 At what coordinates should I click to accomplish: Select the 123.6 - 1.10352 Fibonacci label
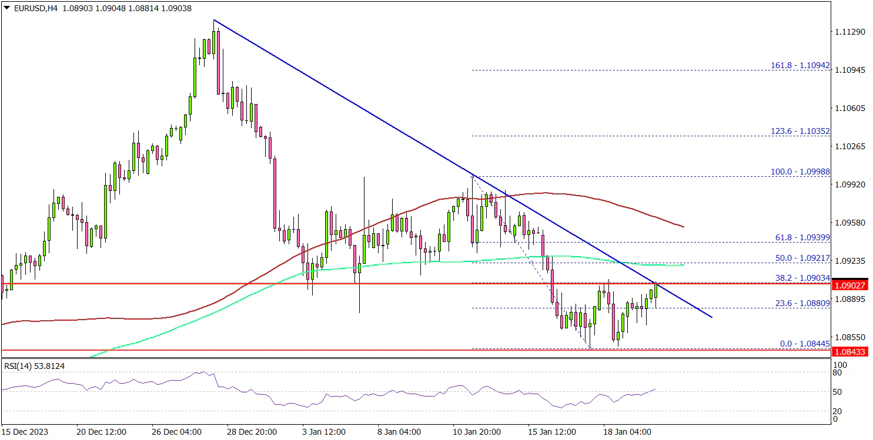point(800,132)
